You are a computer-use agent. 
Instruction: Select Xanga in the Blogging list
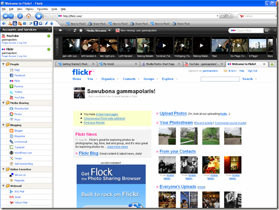coord(18,158)
